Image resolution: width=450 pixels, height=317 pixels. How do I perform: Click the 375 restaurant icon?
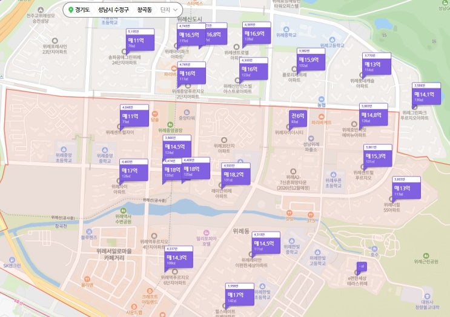(x=311, y=215)
